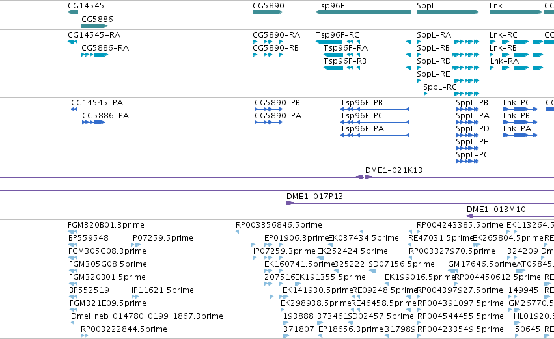Select the Tsp96F-RA transcript label

click(x=346, y=48)
